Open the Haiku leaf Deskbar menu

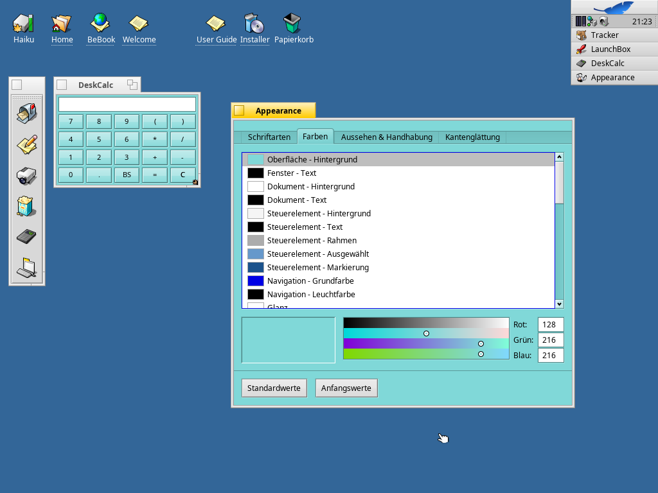(x=614, y=7)
